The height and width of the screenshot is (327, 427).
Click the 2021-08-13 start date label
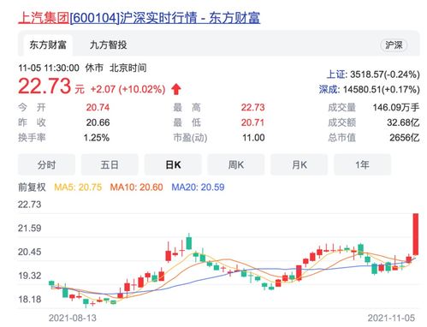point(73,318)
